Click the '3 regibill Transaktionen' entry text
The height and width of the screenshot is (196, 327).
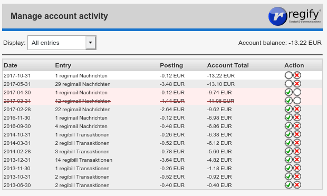pyautogui.click(x=82, y=151)
